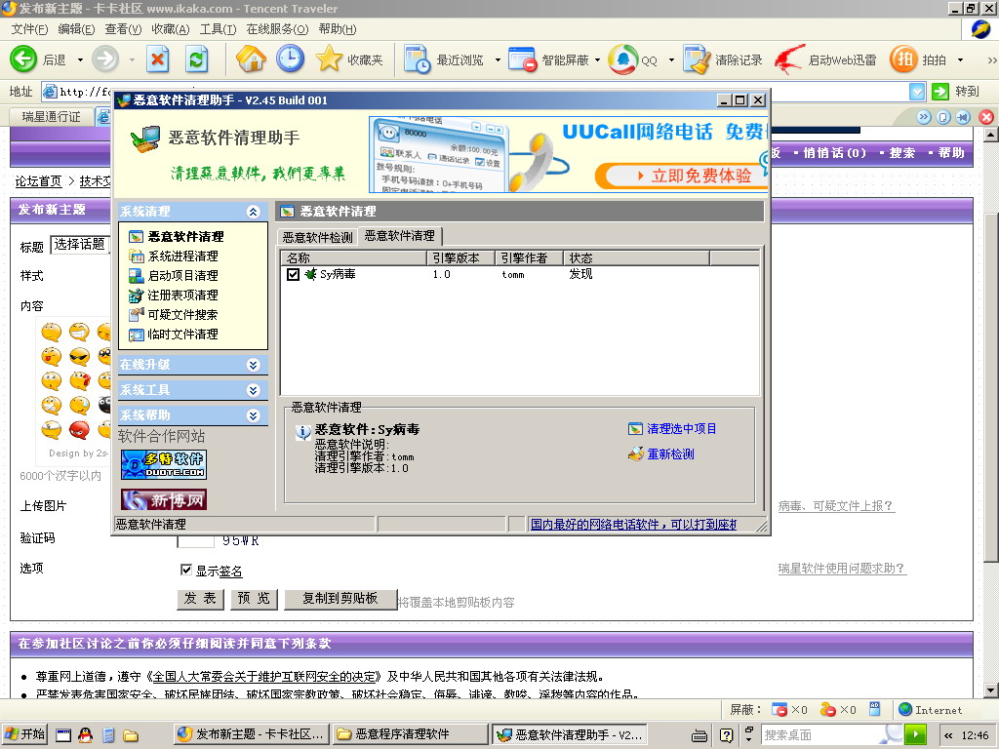Image resolution: width=999 pixels, height=749 pixels.
Task: Click the 新博网 partner logo
Action: pyautogui.click(x=164, y=500)
